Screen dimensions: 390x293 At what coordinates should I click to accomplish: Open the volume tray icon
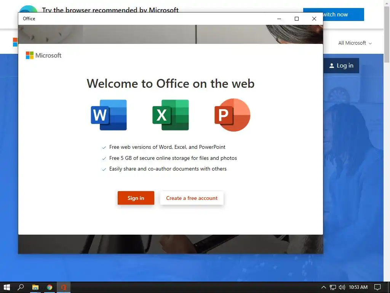tap(342, 287)
